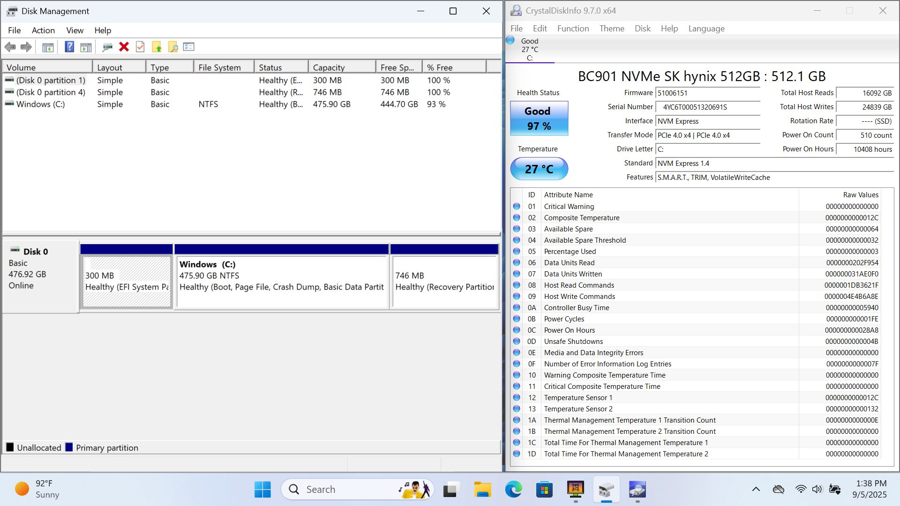This screenshot has height=506, width=900.
Task: Open the View menu in Disk Management
Action: coord(75,30)
